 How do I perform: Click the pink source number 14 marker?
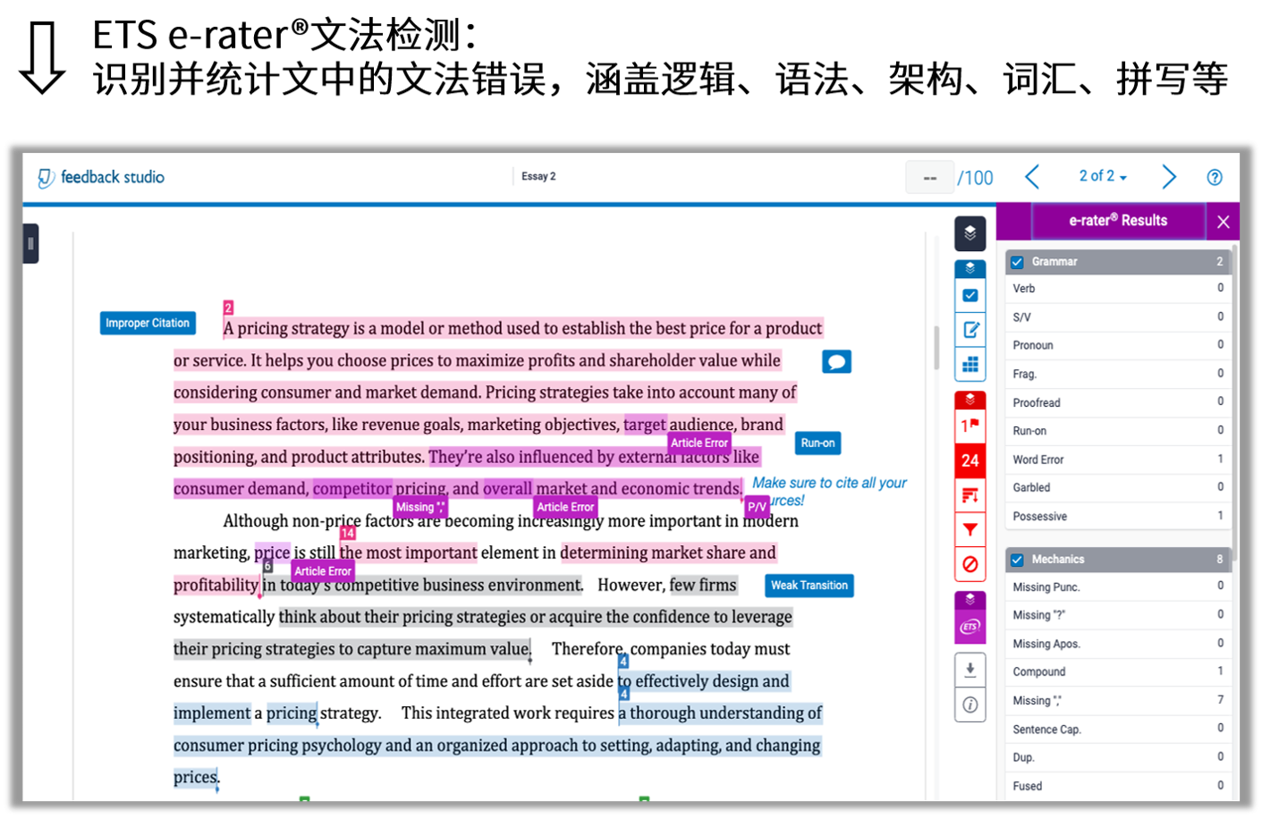[x=347, y=534]
